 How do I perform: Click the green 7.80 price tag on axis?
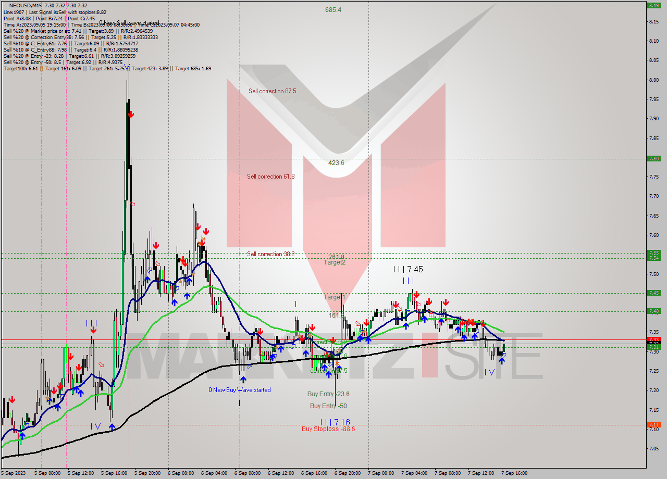click(x=653, y=159)
